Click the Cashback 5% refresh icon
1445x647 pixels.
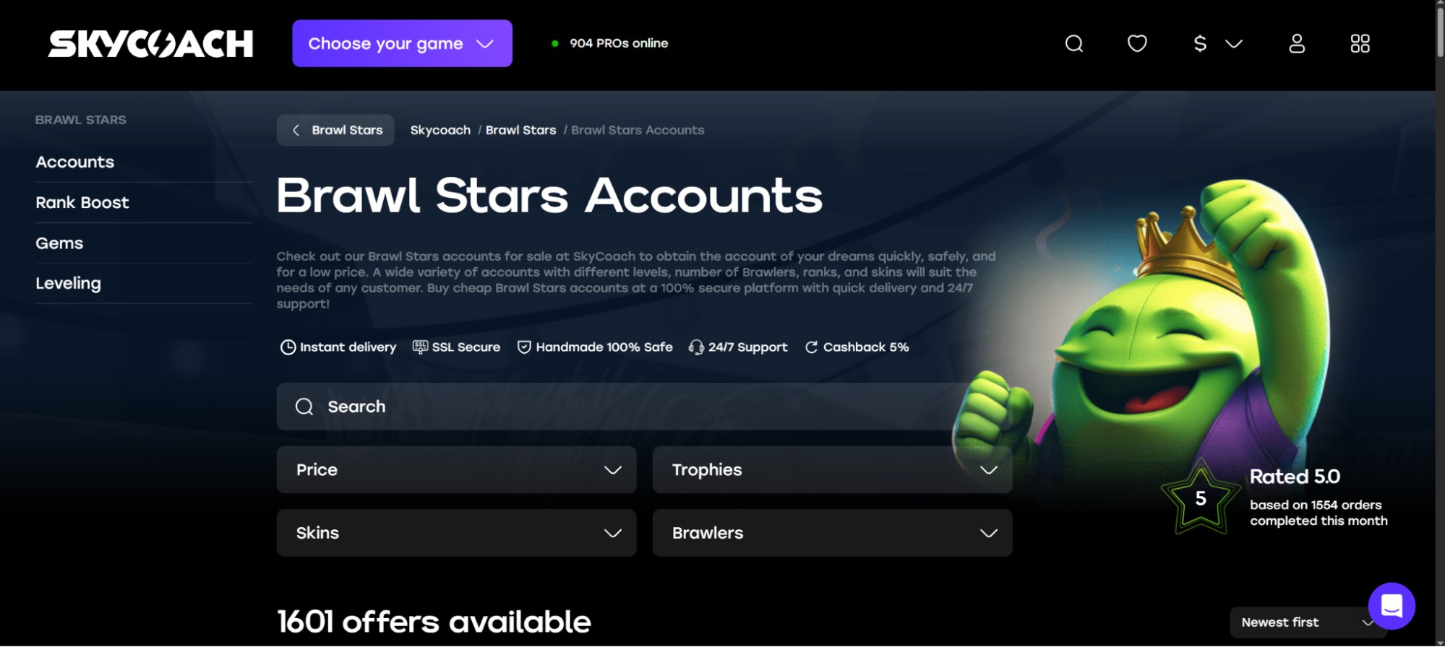click(811, 347)
